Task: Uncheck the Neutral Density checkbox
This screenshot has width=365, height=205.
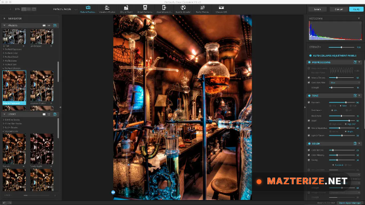Action: coord(309,77)
